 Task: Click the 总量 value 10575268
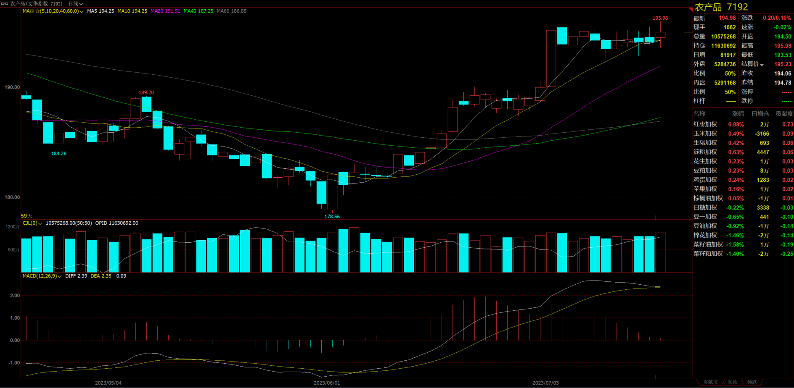(723, 37)
